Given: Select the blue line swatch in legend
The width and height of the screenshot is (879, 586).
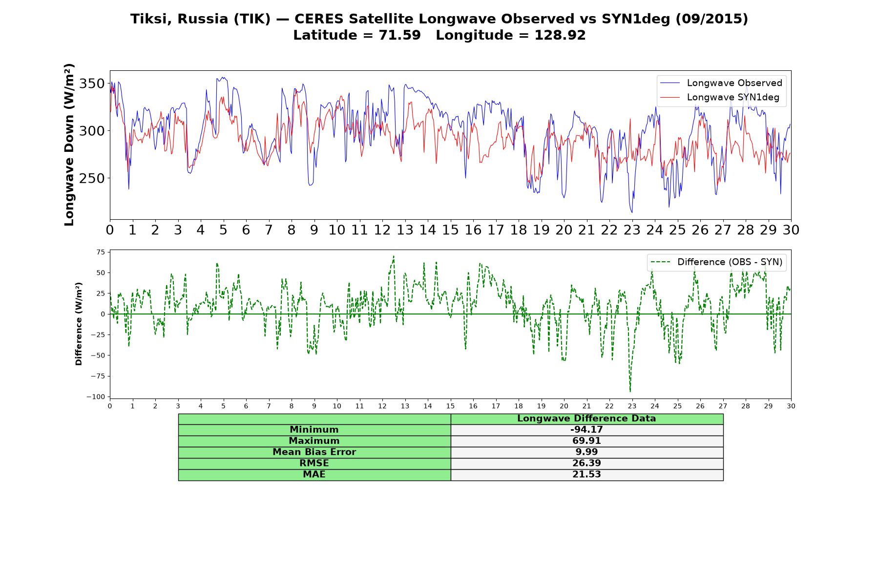Looking at the screenshot, I should 670,84.
